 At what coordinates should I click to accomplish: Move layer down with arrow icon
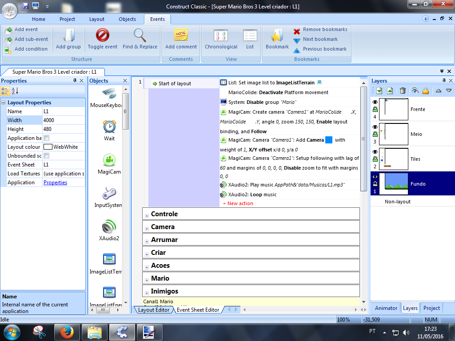click(x=449, y=91)
